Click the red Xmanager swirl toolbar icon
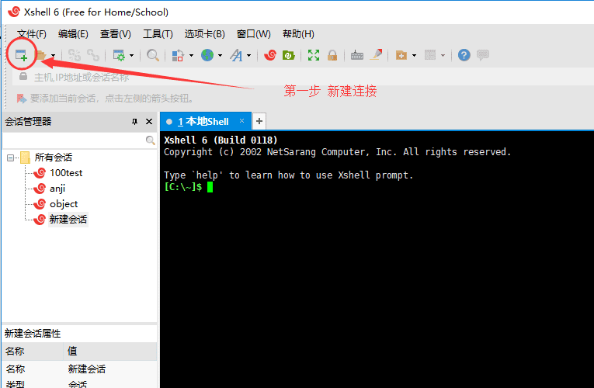 270,55
